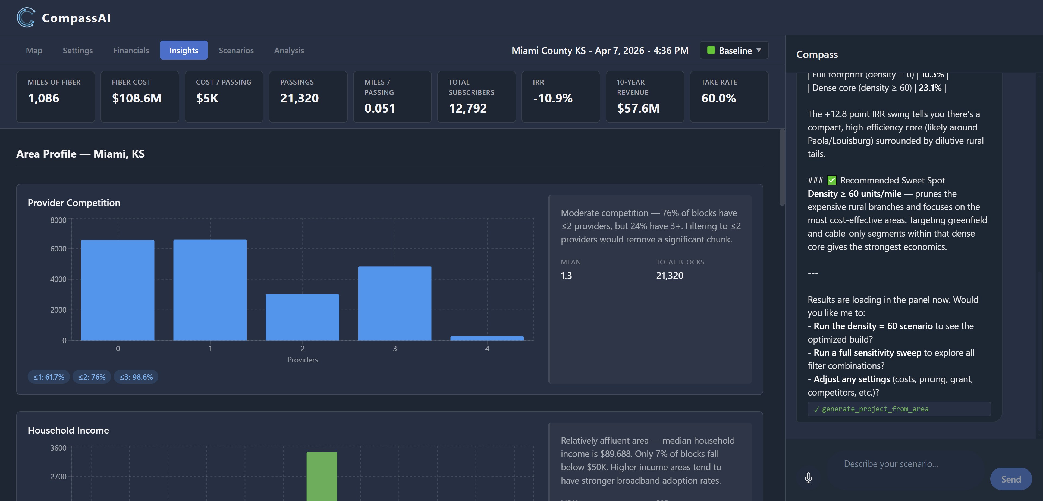Click the bar for 2 providers
This screenshot has height=501, width=1043.
click(302, 317)
